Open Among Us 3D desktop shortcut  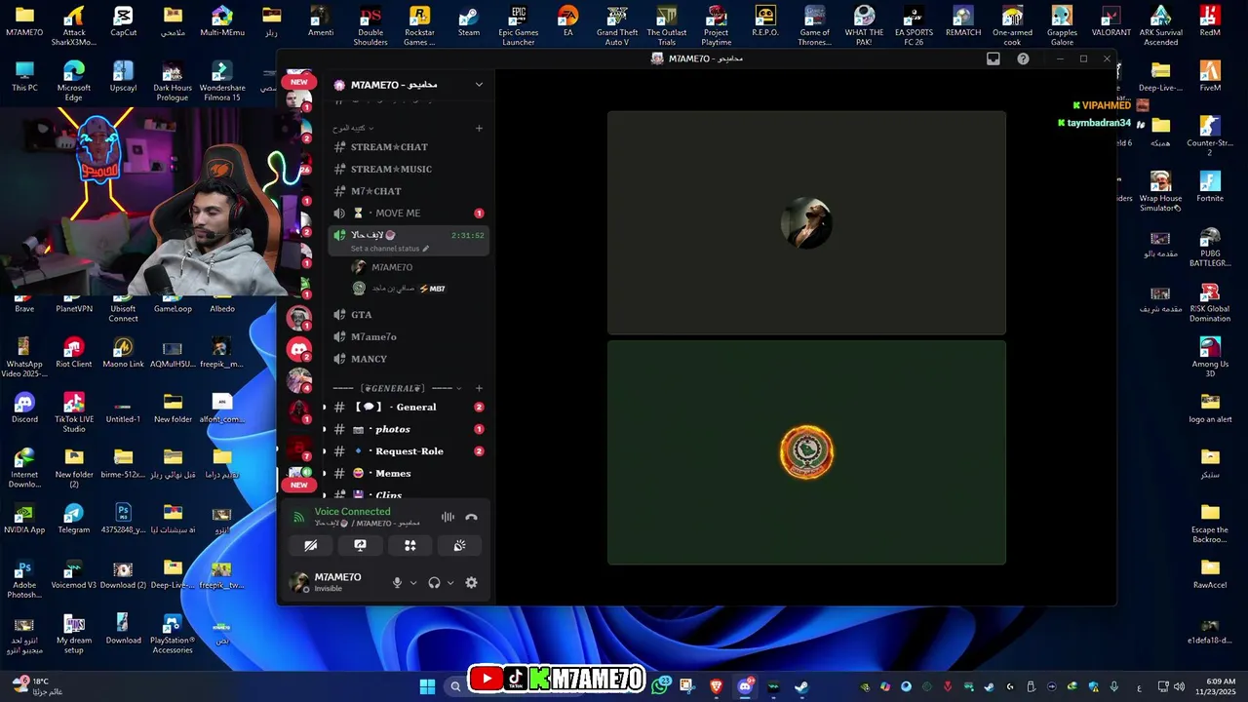click(x=1210, y=357)
